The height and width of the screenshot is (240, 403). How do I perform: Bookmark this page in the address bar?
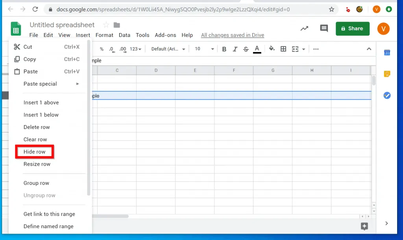(332, 9)
